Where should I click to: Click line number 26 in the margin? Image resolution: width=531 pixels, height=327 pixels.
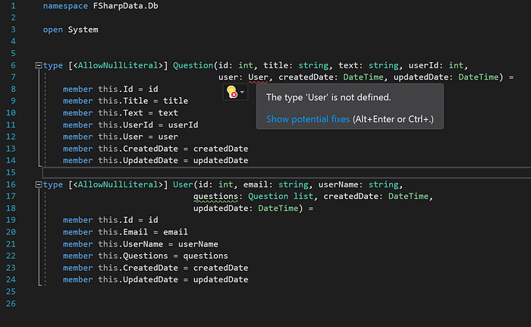coord(11,304)
